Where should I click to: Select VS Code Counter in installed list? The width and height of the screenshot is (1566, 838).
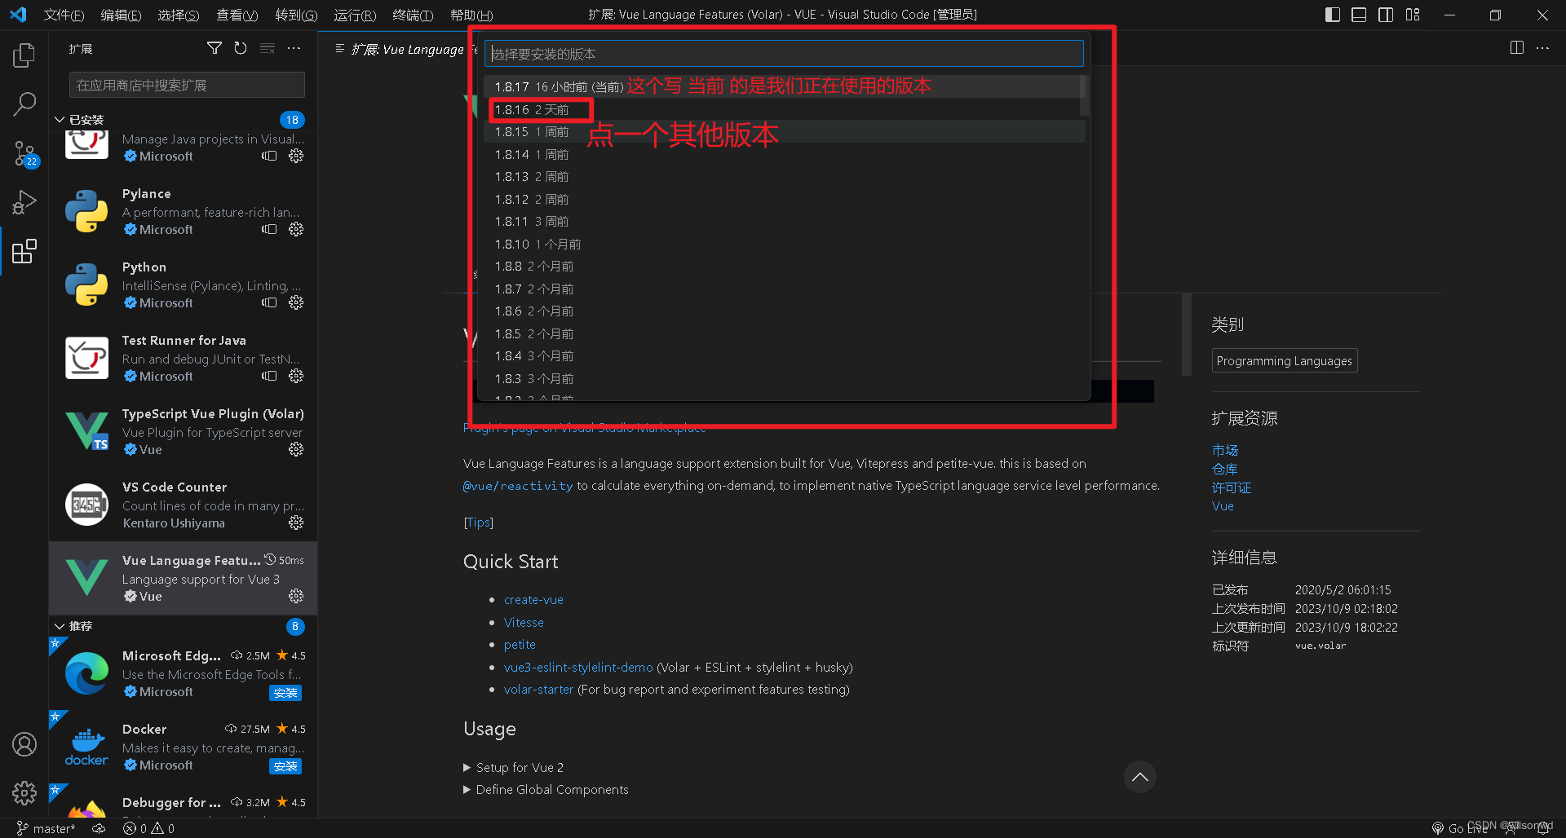pos(183,505)
